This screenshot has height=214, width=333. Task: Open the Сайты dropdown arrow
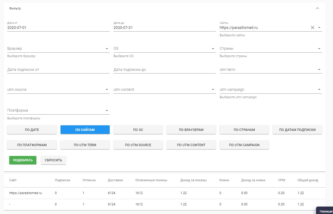319,28
